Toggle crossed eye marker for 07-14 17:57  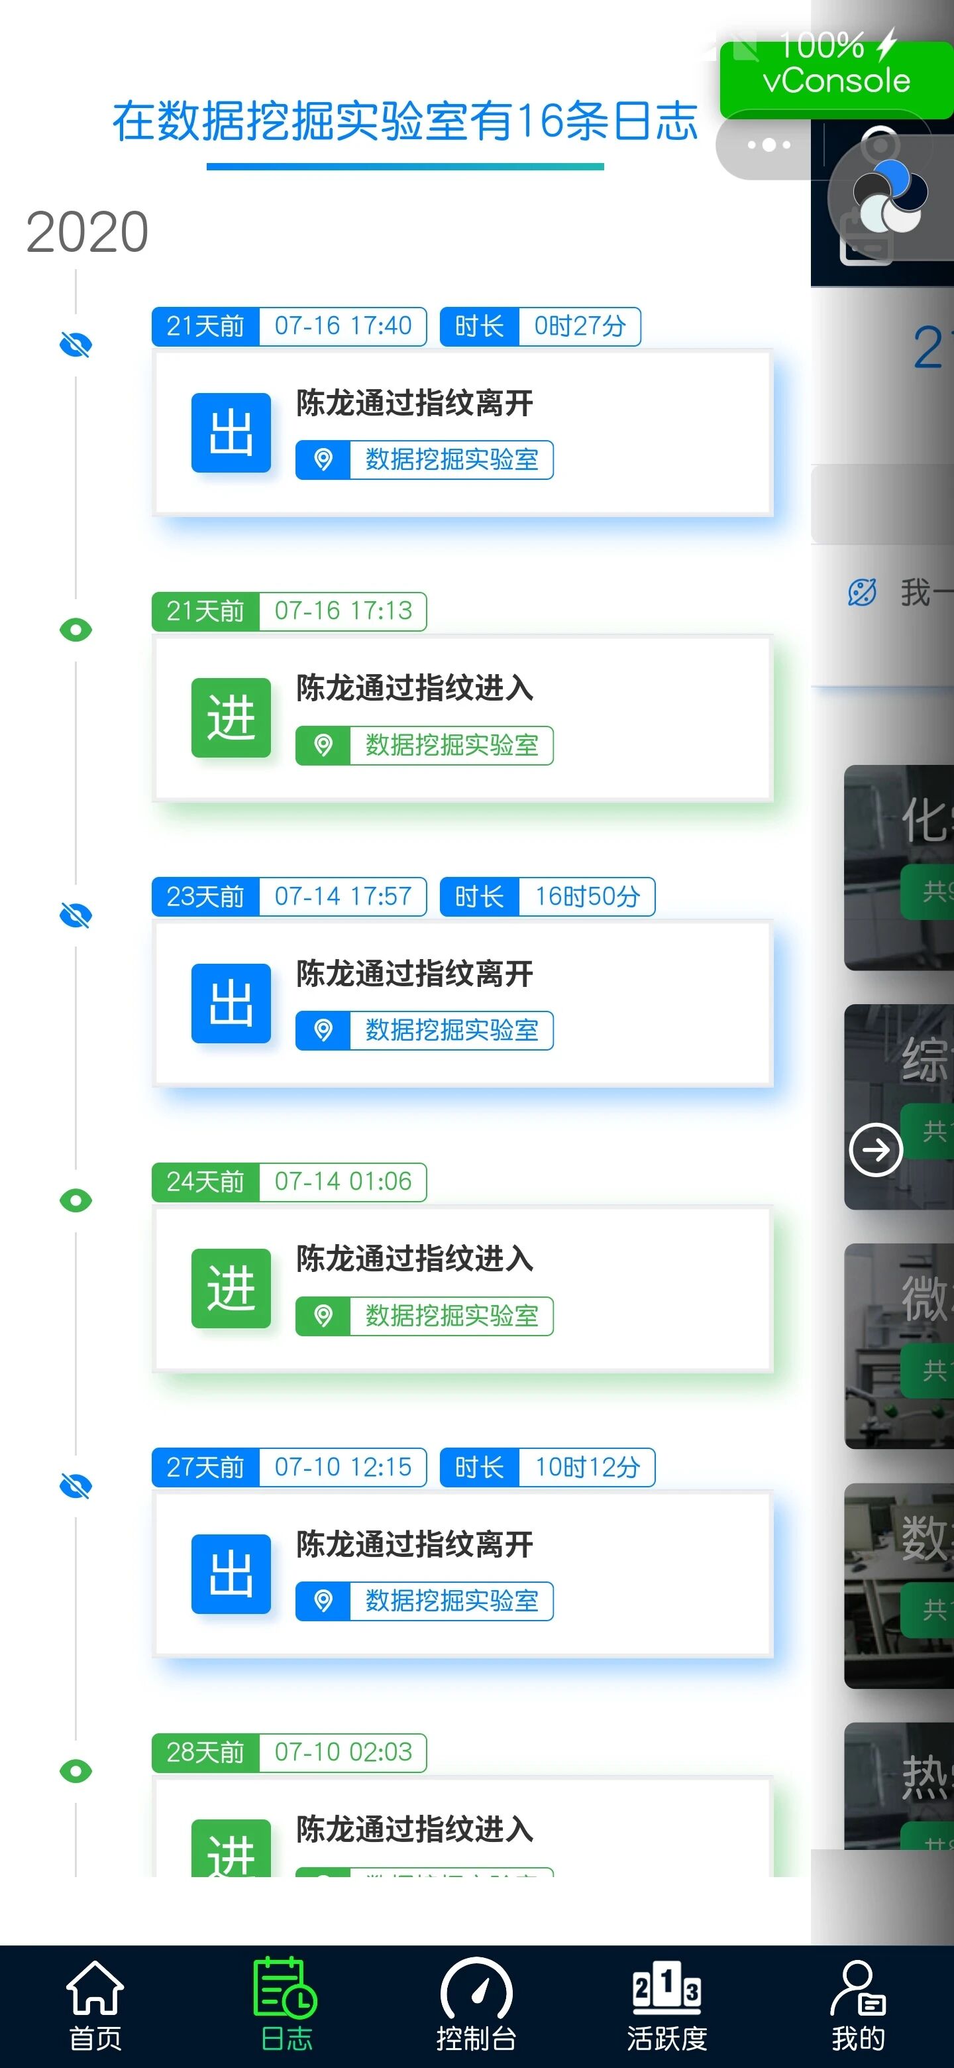(x=76, y=915)
